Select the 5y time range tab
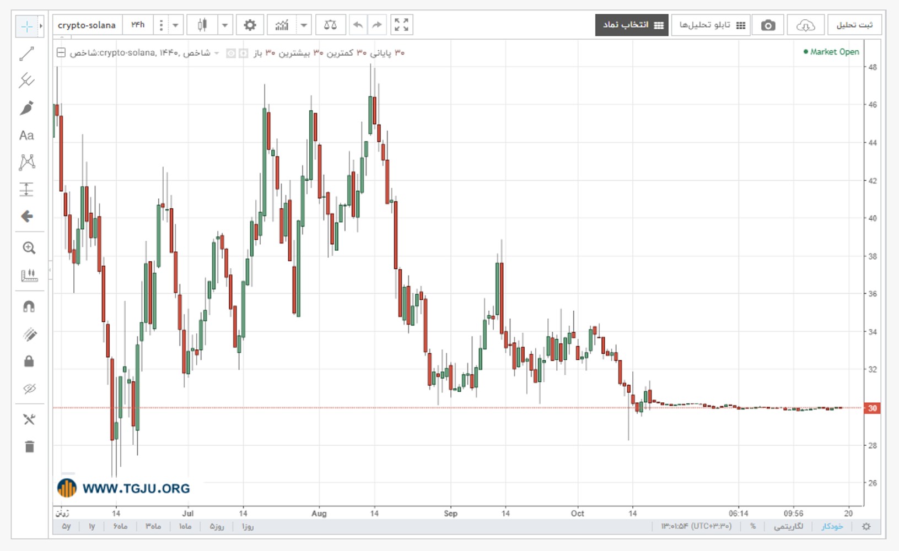This screenshot has height=551, width=899. point(66,526)
